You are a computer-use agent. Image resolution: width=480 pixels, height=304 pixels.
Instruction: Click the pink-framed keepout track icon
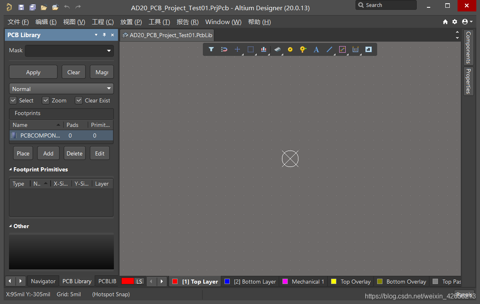point(342,49)
